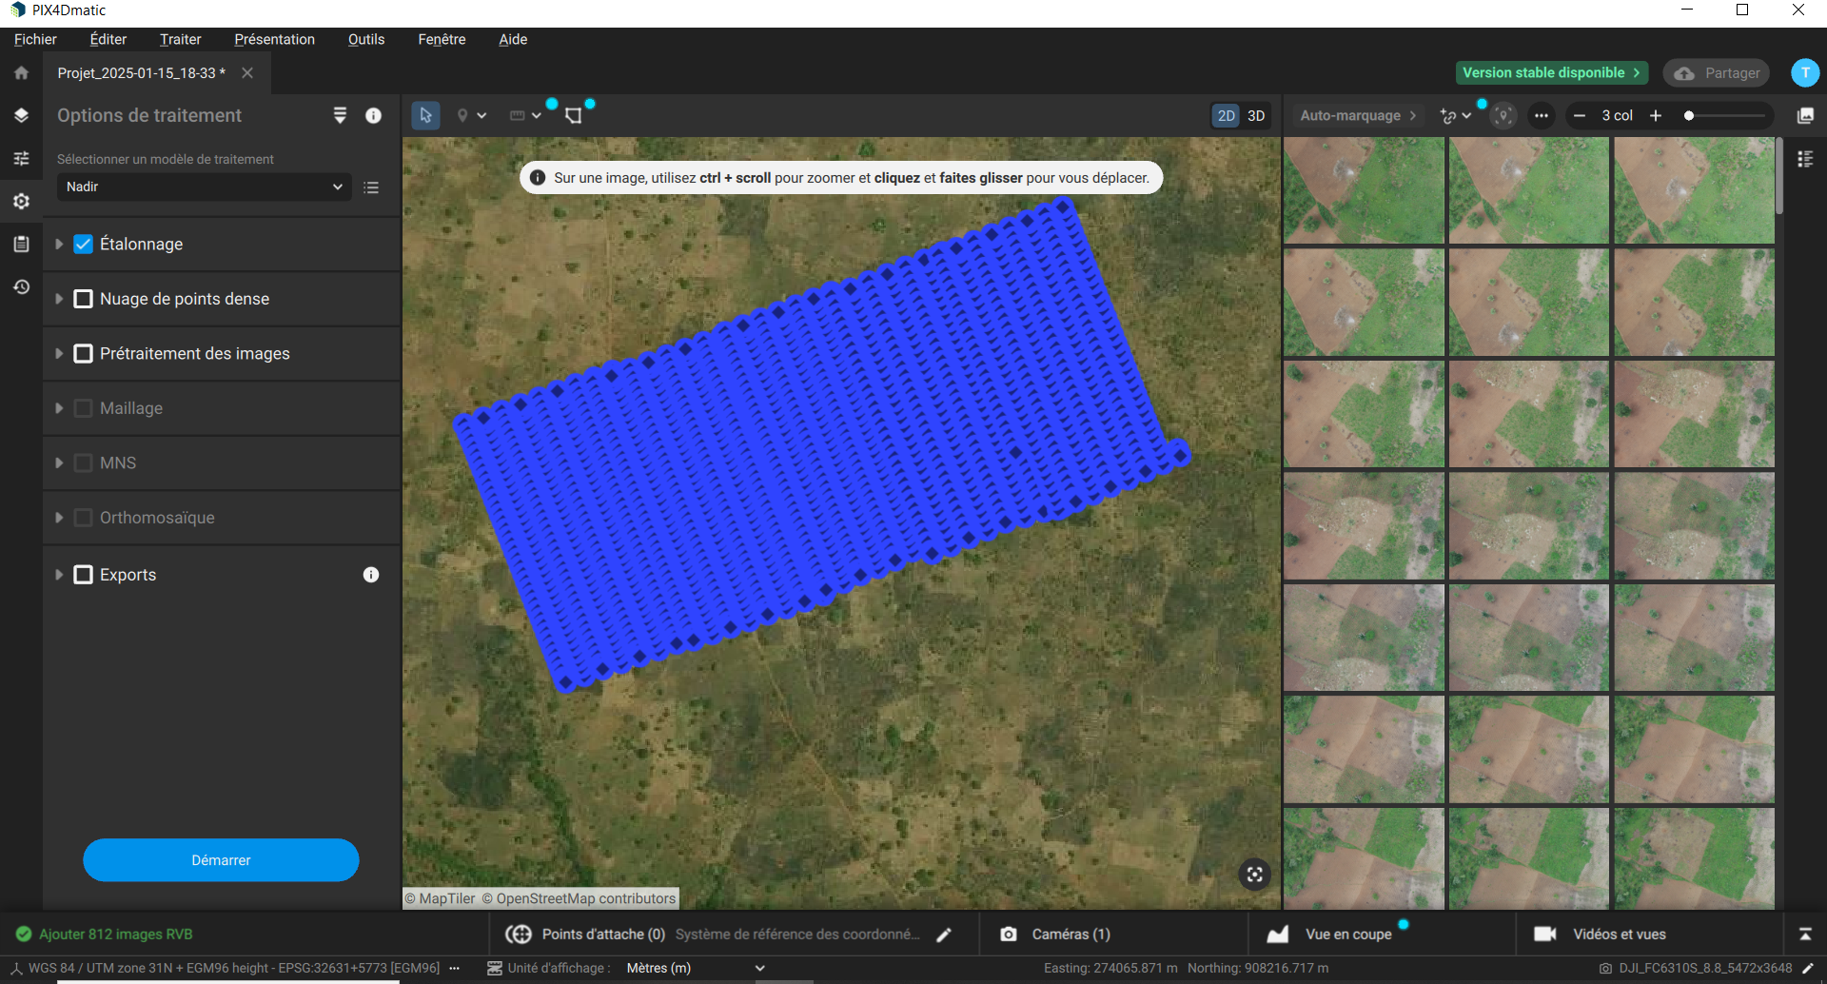Screen dimensions: 1827x984
Task: Click the circular marker target icon
Action: [x=1503, y=115]
